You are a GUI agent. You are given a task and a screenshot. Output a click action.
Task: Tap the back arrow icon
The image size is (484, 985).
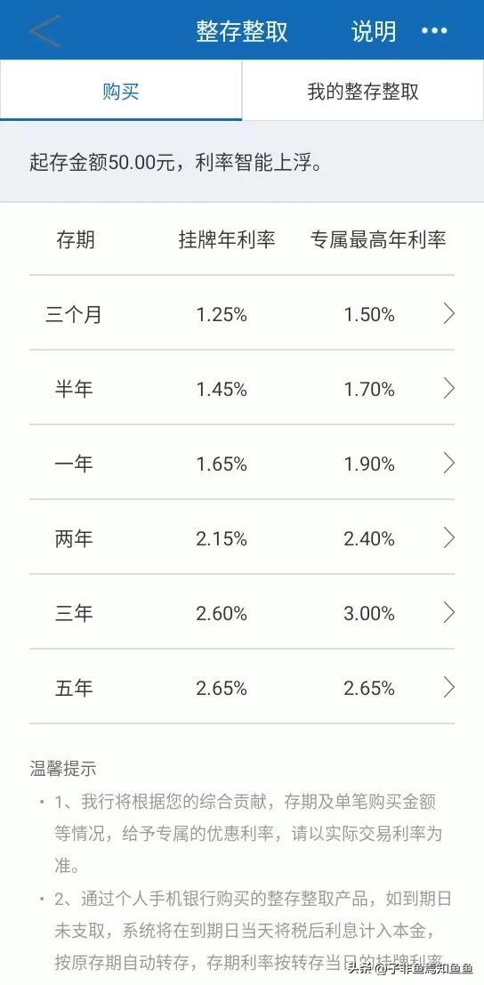click(x=44, y=31)
